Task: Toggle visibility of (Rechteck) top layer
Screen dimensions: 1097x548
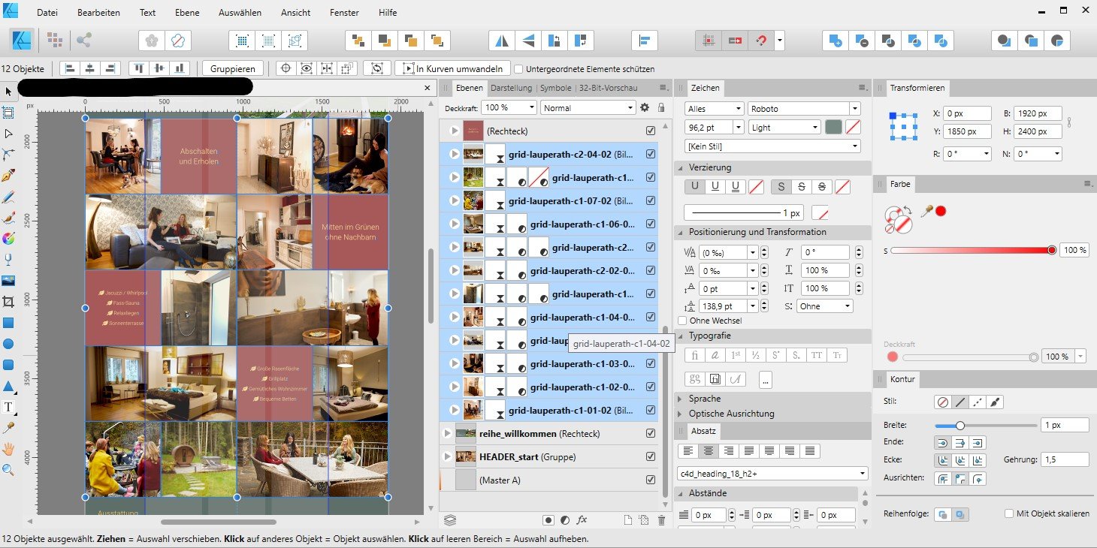Action: [651, 131]
